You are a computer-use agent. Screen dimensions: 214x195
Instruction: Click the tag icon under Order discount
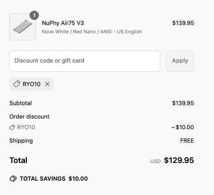pyautogui.click(x=12, y=127)
